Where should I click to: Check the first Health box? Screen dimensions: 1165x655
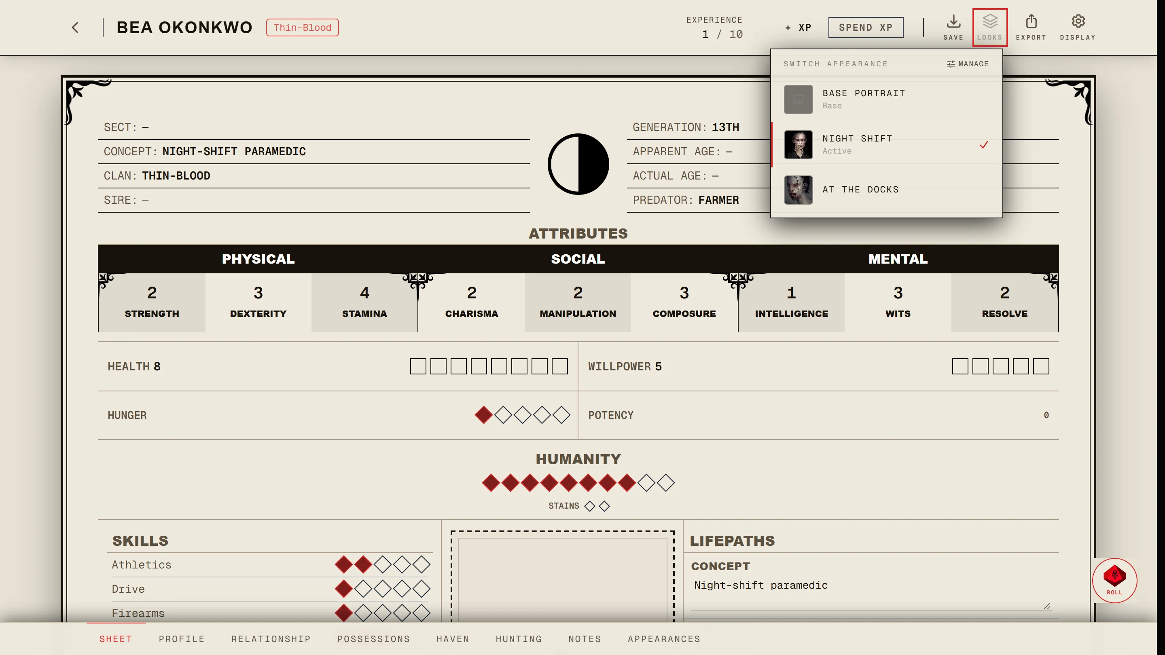pos(418,366)
